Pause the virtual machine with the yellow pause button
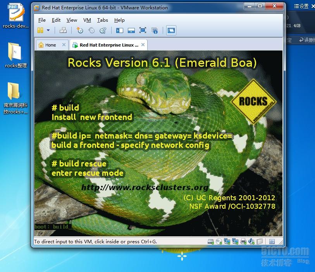The width and height of the screenshot is (315, 272). point(40,30)
